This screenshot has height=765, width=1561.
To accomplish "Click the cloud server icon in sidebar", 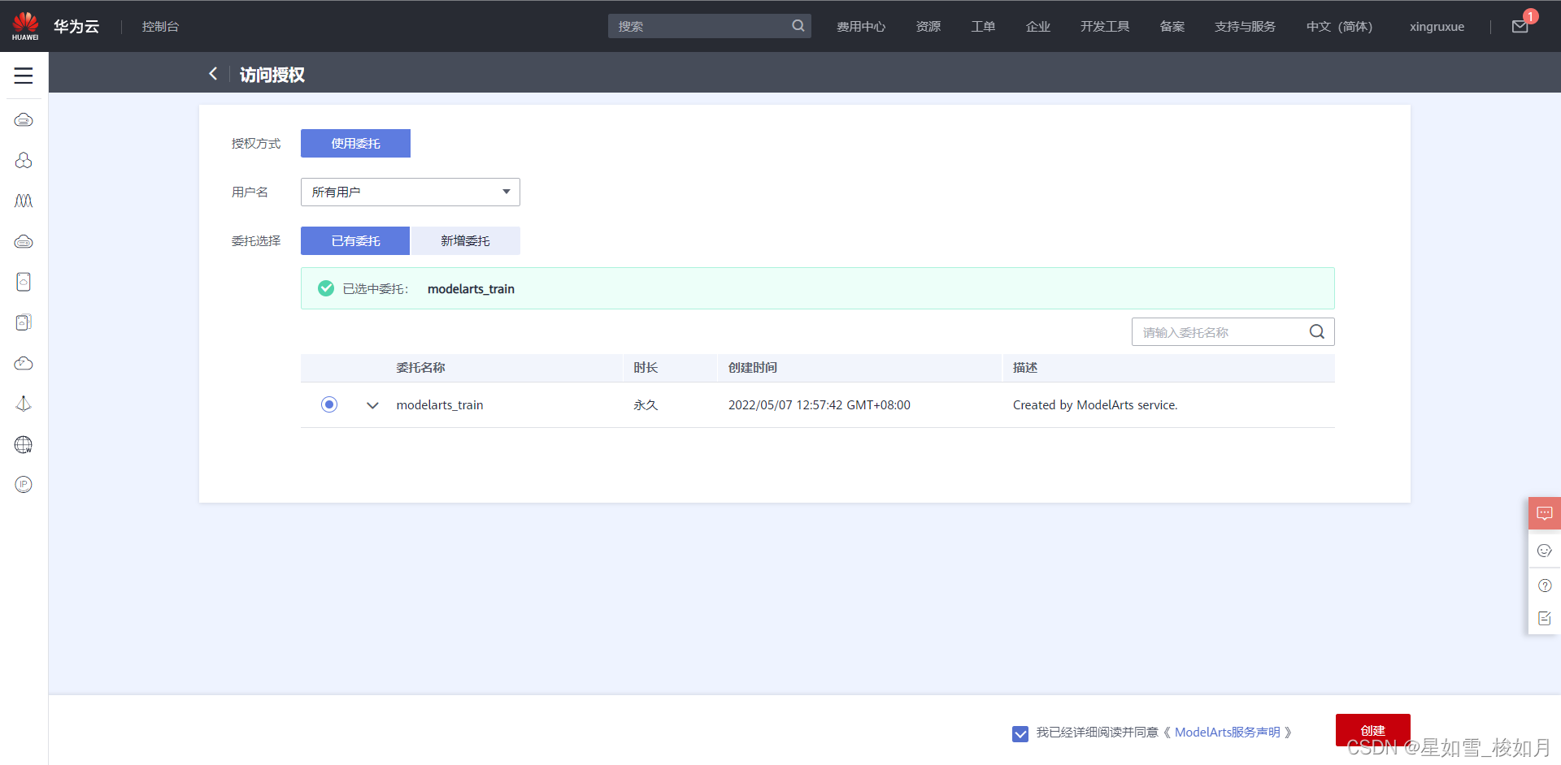I will click(24, 120).
